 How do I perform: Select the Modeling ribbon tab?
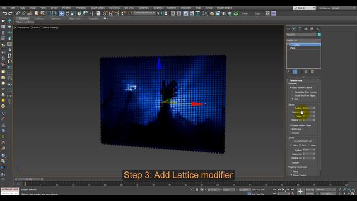(x=23, y=18)
